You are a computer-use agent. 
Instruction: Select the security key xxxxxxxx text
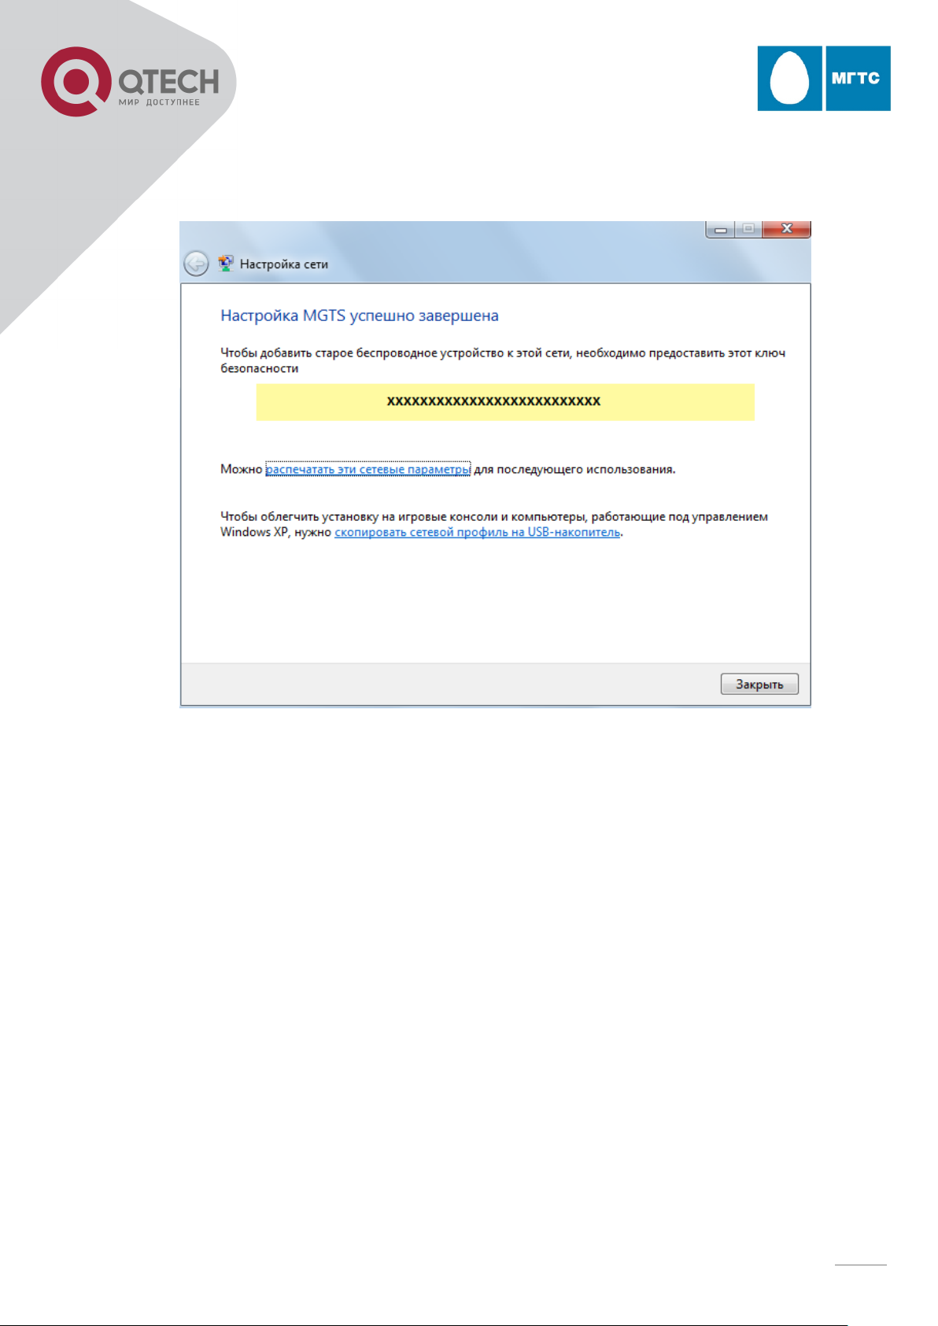493,401
